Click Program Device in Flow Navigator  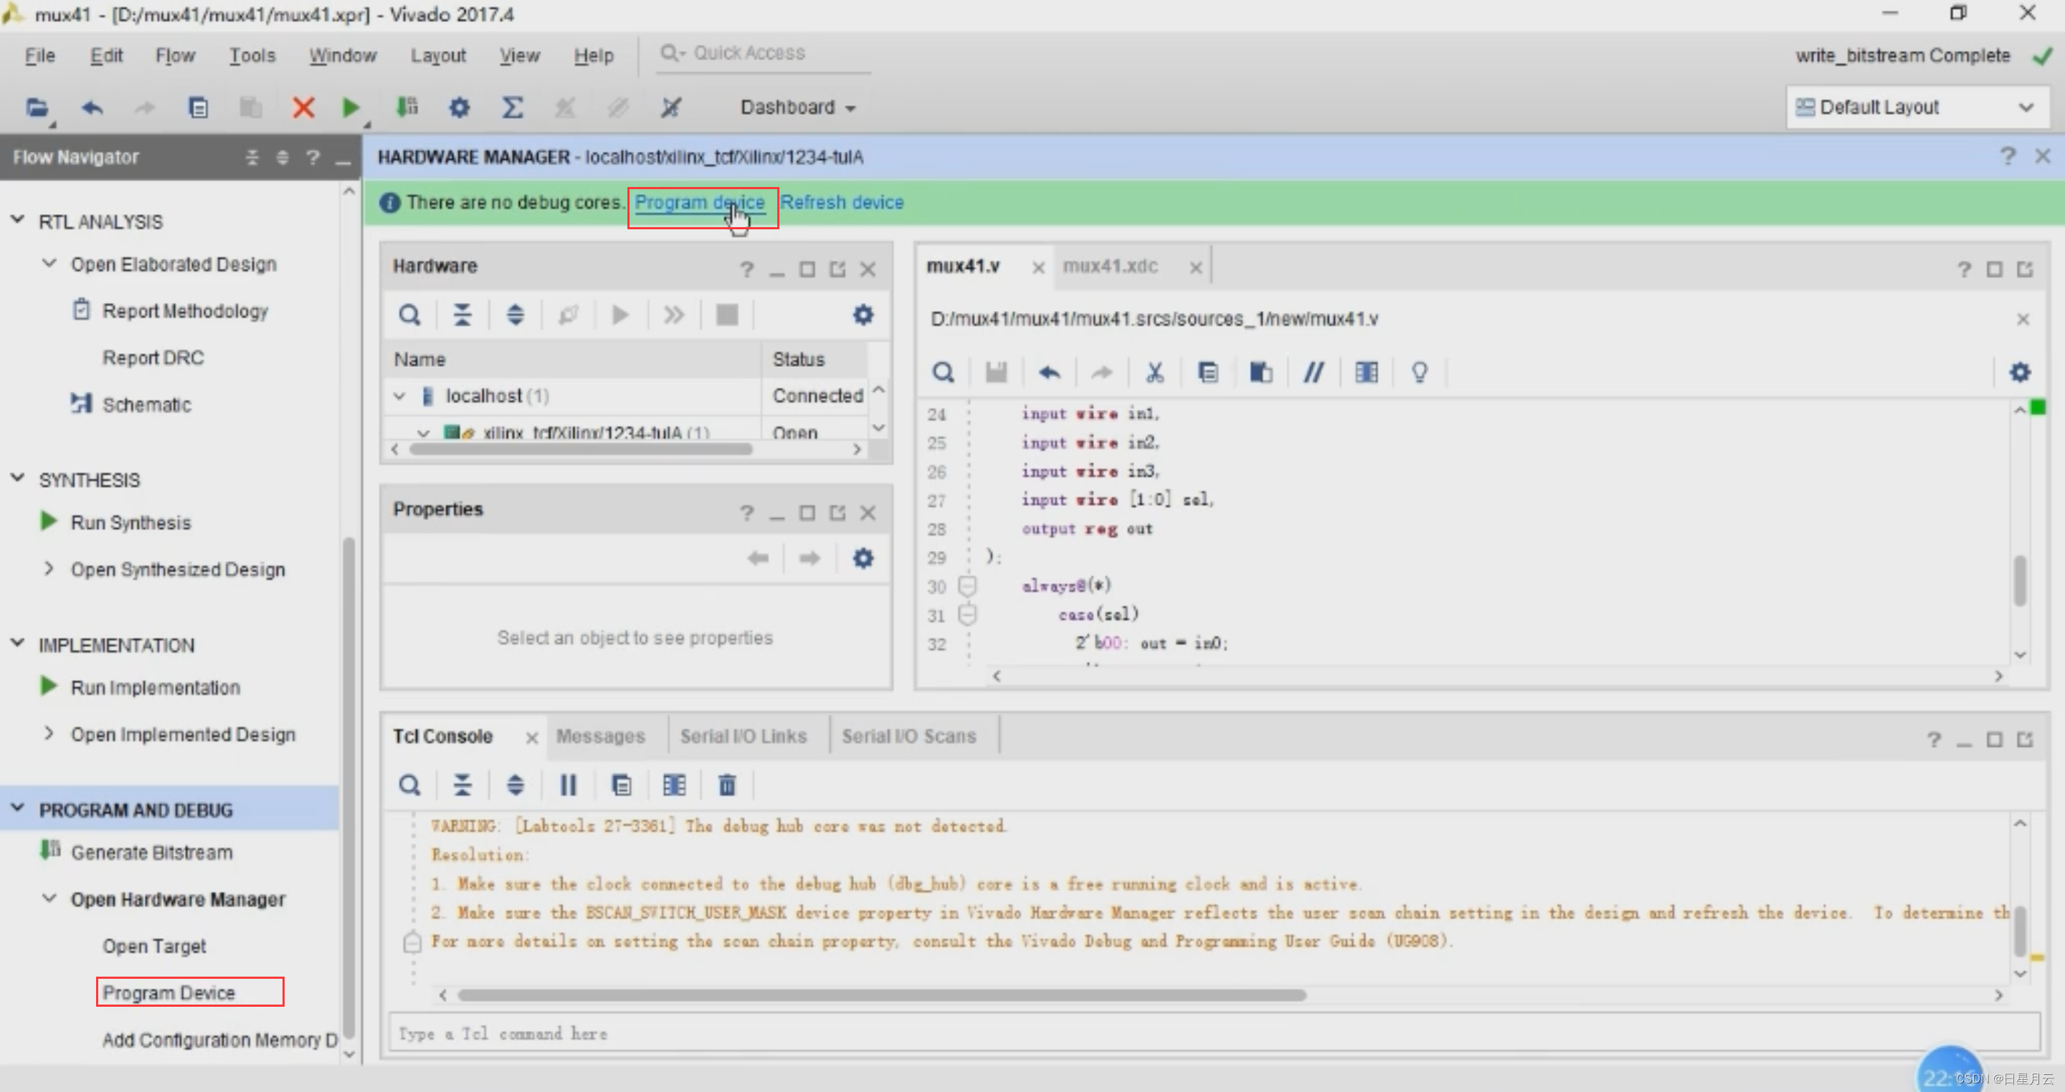[169, 992]
